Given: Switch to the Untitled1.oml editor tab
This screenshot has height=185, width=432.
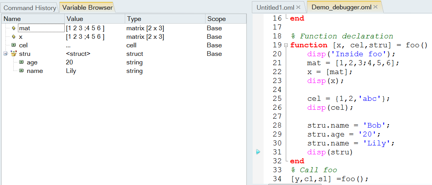Looking at the screenshot, I should pos(275,7).
